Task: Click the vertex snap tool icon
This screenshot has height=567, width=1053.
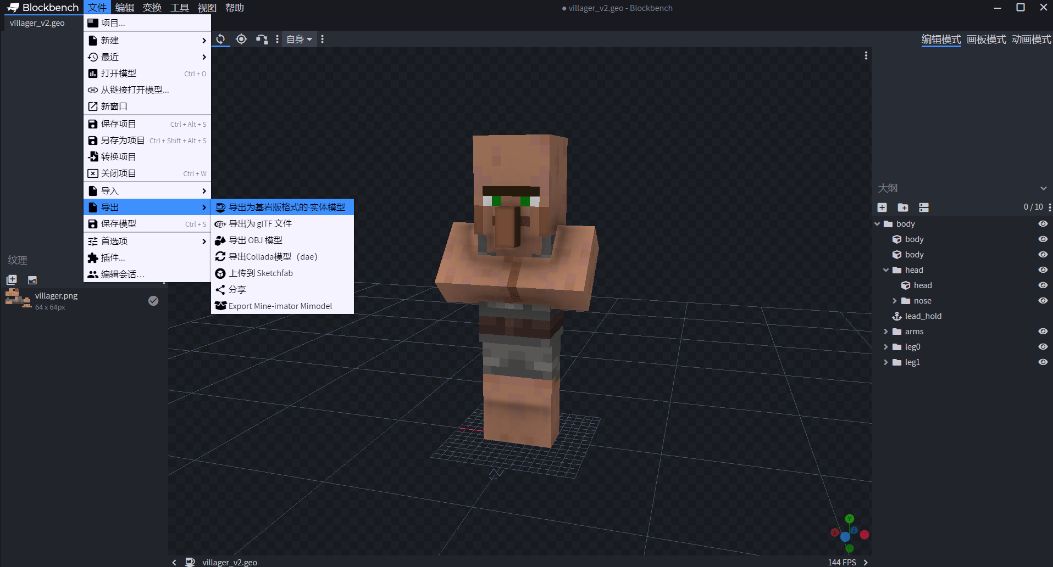Action: 262,39
